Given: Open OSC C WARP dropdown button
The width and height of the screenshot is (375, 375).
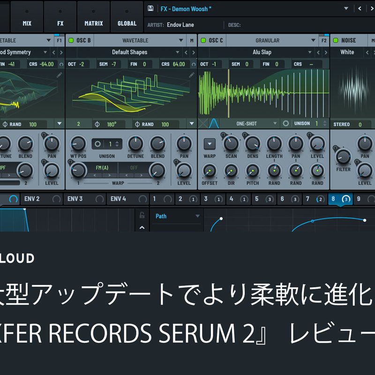Looking at the screenshot, I should click(210, 144).
